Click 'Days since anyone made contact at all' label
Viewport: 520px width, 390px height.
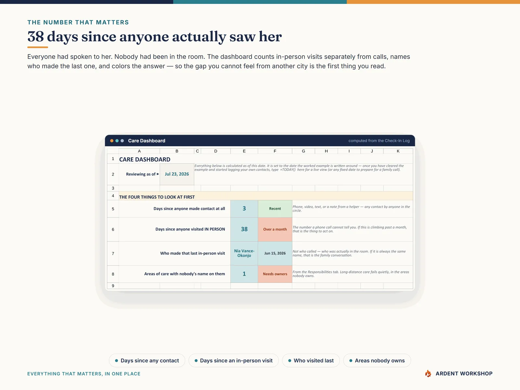coord(189,209)
